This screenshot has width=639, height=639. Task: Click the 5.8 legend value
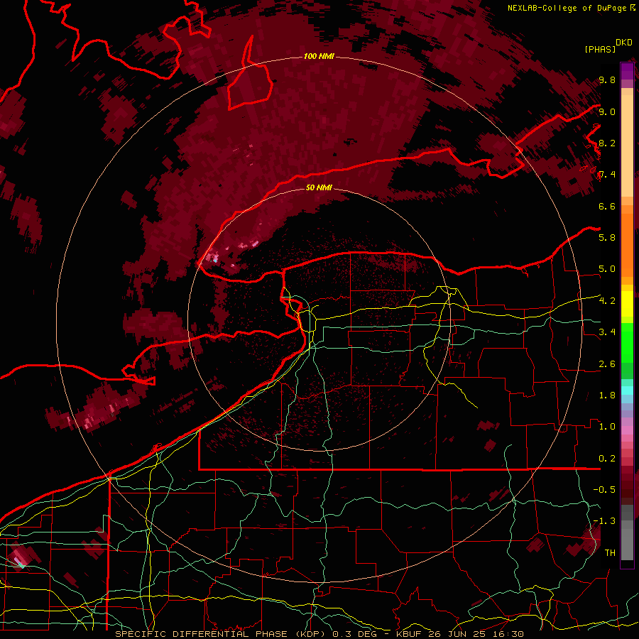point(607,238)
